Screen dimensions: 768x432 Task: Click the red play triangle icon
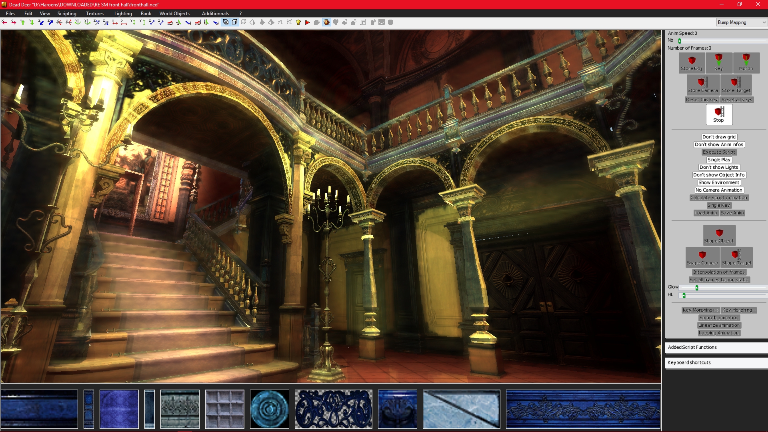click(307, 22)
